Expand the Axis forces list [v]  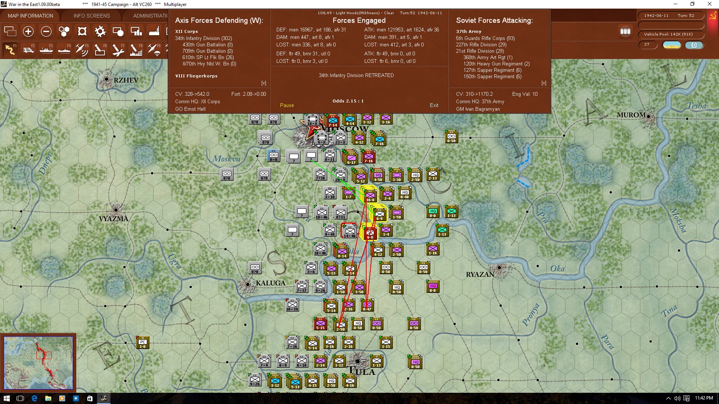[x=264, y=83]
